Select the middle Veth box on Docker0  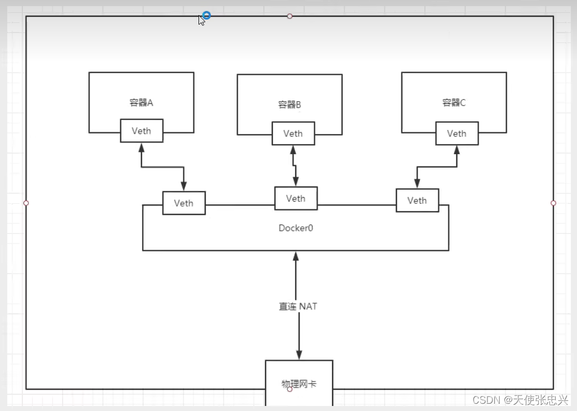point(296,198)
